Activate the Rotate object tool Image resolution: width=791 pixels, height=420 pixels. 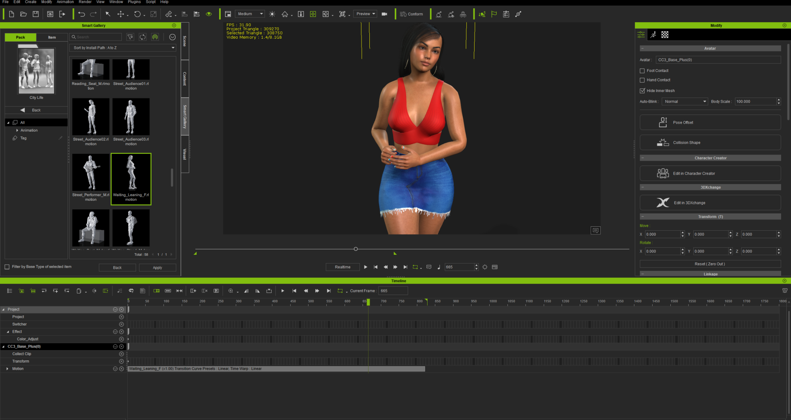[x=137, y=14]
